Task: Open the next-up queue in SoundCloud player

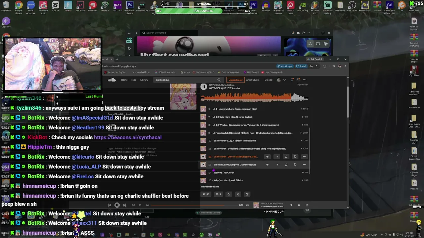Action: click(307, 205)
